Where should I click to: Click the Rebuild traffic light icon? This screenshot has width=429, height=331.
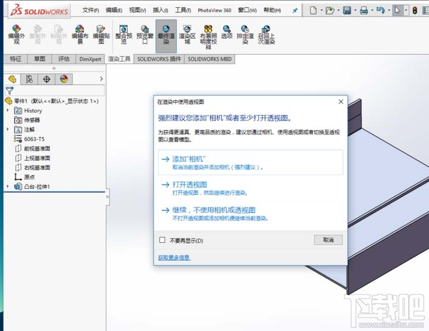pos(415,11)
